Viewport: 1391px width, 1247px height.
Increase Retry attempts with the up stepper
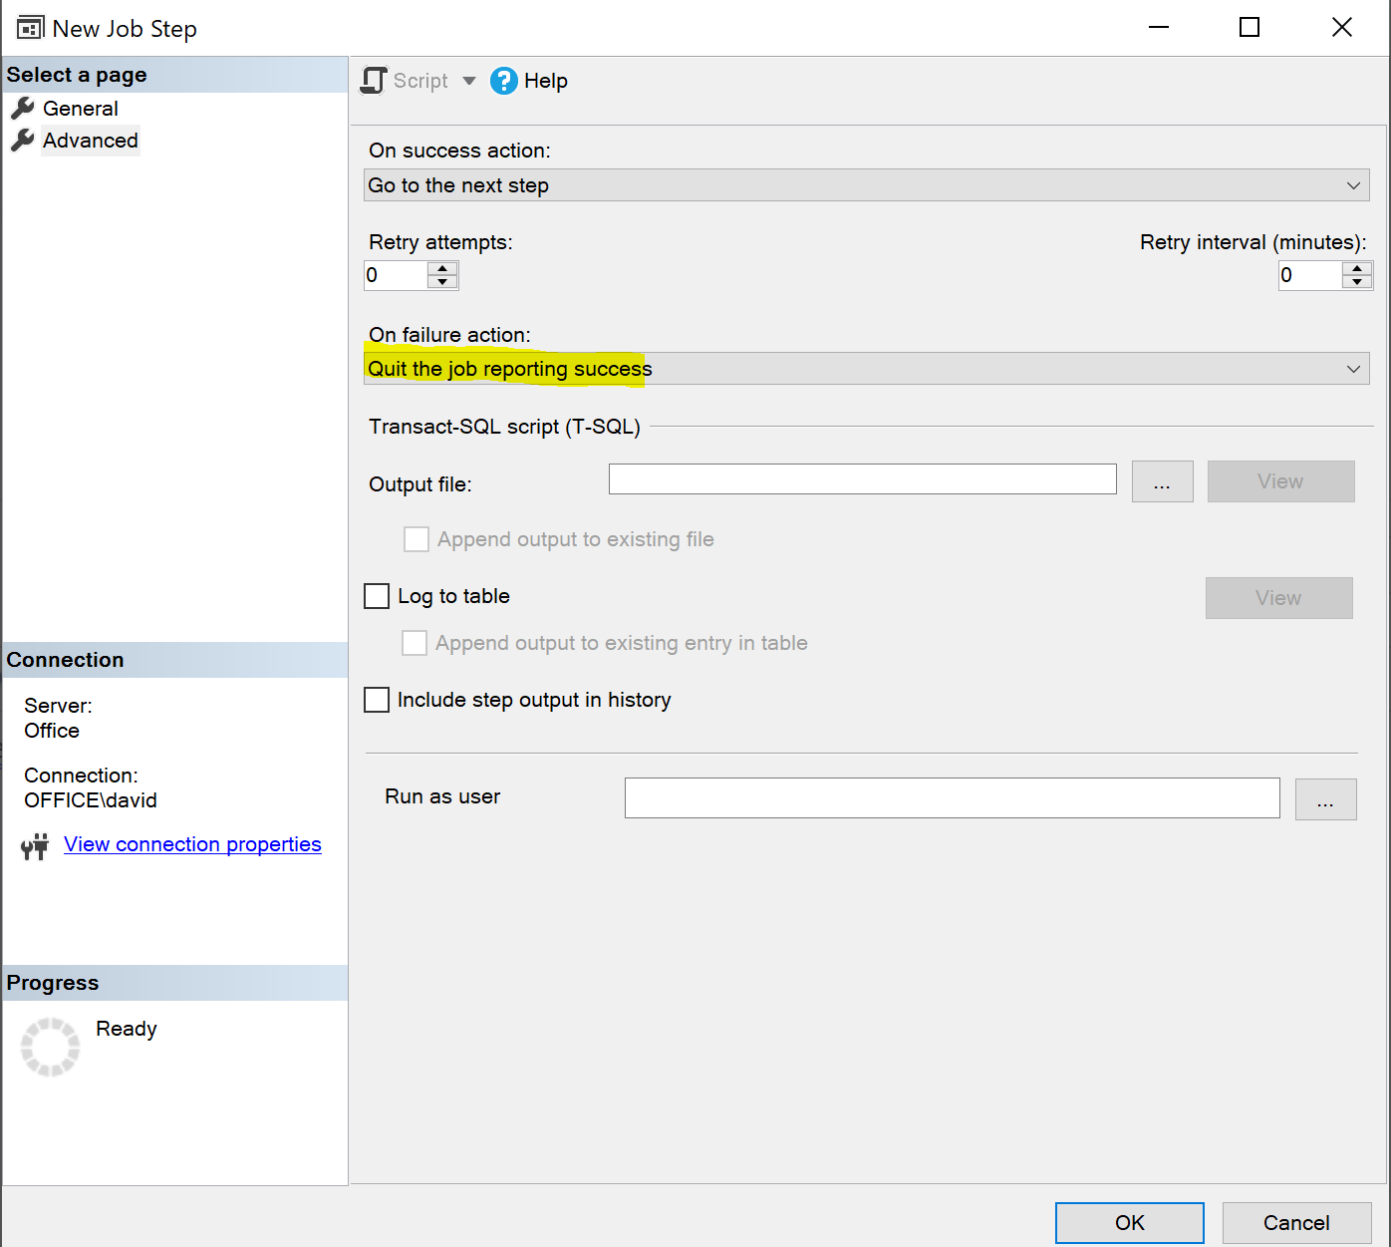pyautogui.click(x=442, y=268)
